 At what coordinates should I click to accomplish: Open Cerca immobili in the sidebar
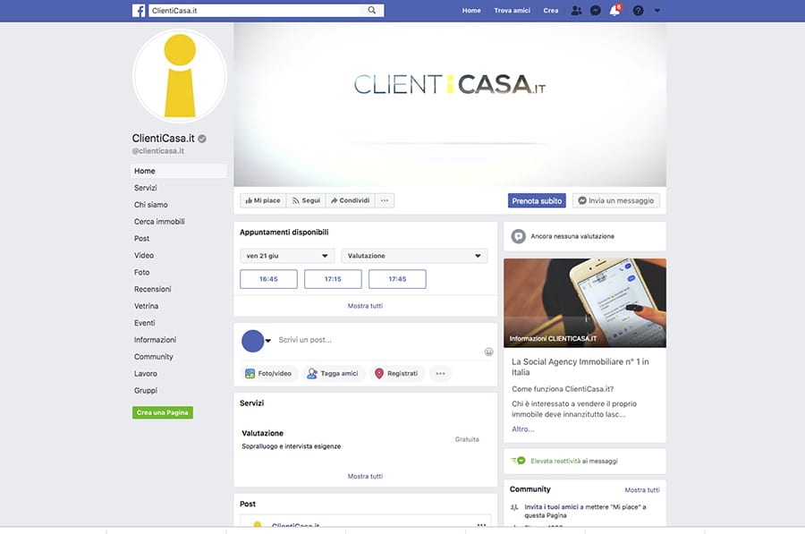(160, 222)
